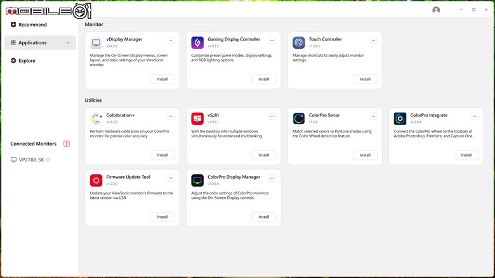The image size is (495, 278).
Task: Open more options for ColorPro Integrate
Action: click(x=475, y=116)
